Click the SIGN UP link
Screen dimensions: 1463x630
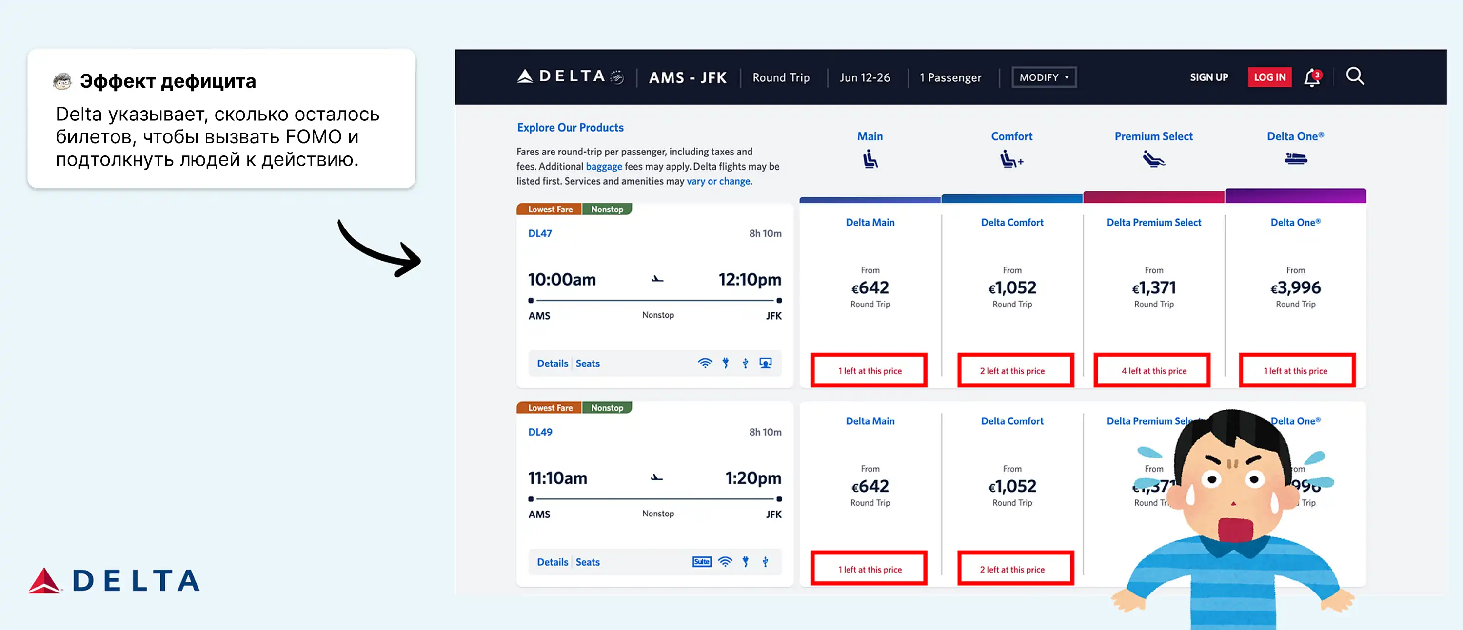1208,77
